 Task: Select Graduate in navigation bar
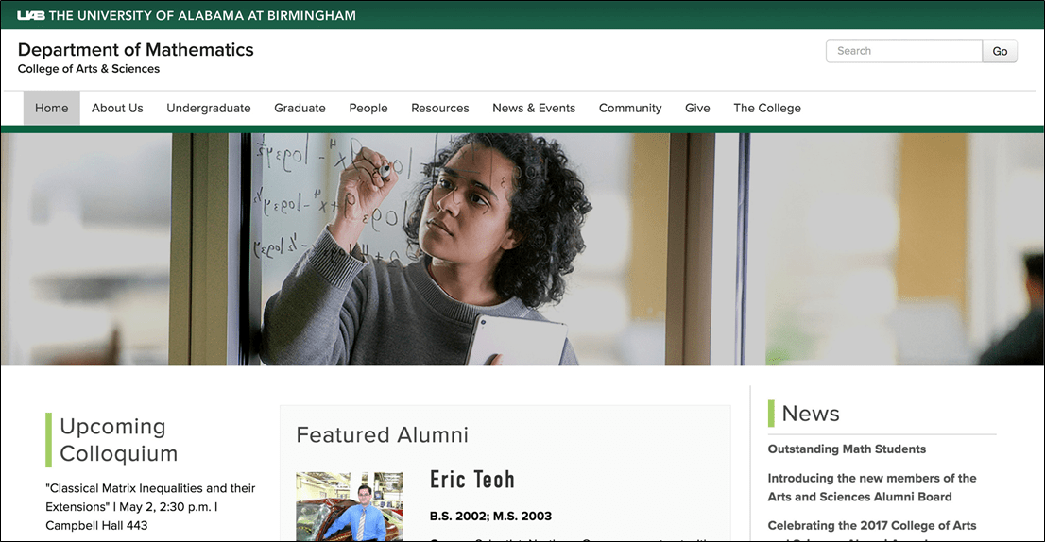pyautogui.click(x=300, y=108)
